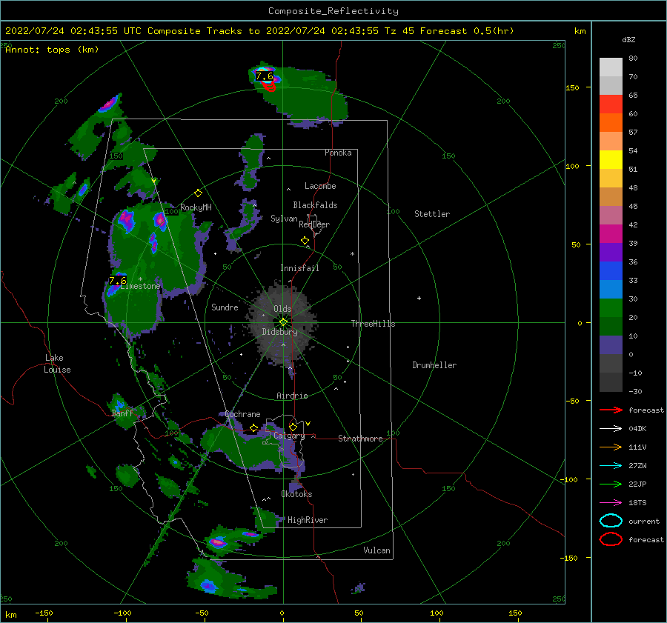
Task: Click the cyan current ellipse legend icon
Action: 611,521
